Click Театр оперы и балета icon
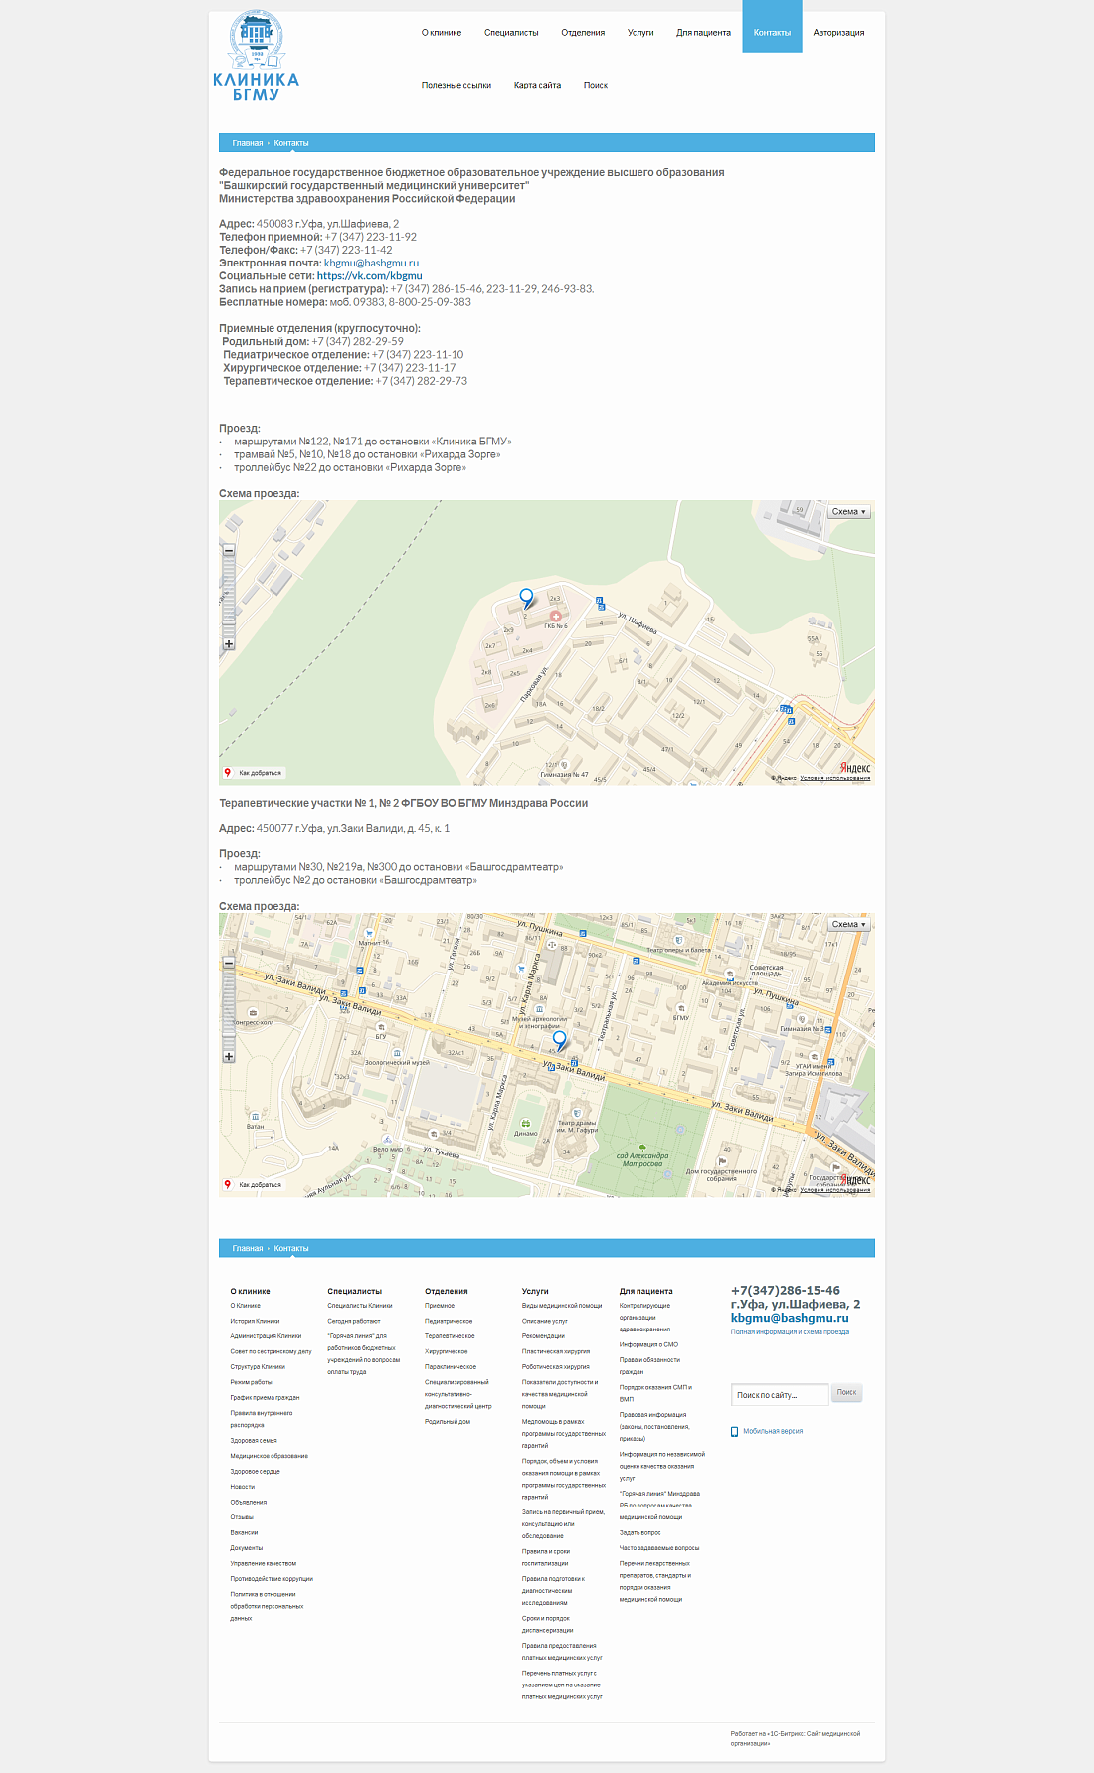 [680, 941]
